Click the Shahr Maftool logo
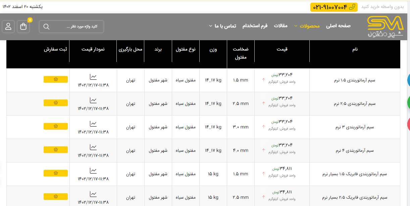410x206 pixels. [x=385, y=26]
